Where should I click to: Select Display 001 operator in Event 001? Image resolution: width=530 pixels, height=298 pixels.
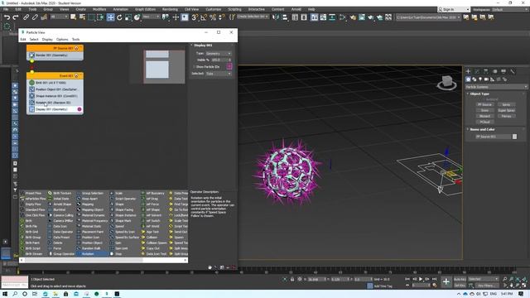[x=55, y=109]
